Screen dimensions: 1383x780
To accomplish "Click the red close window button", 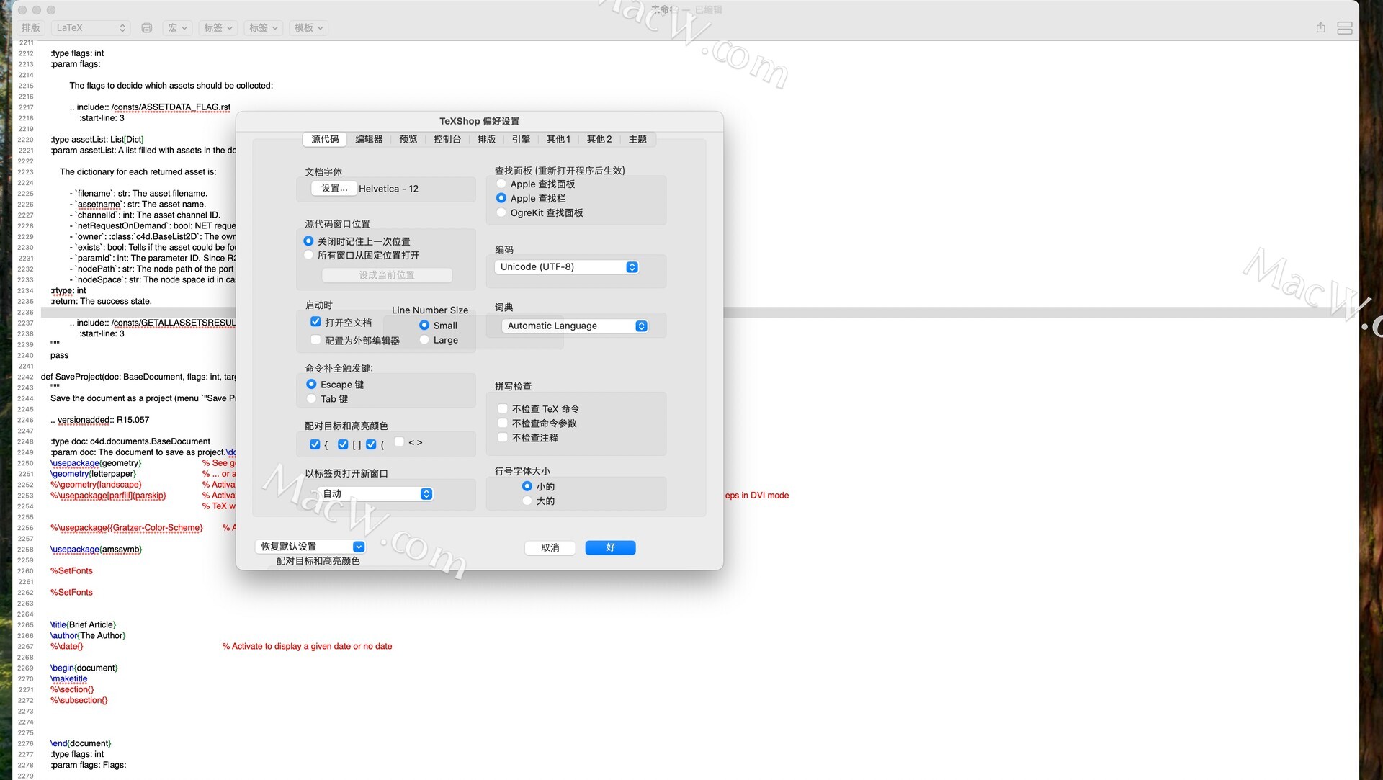I will (x=22, y=10).
